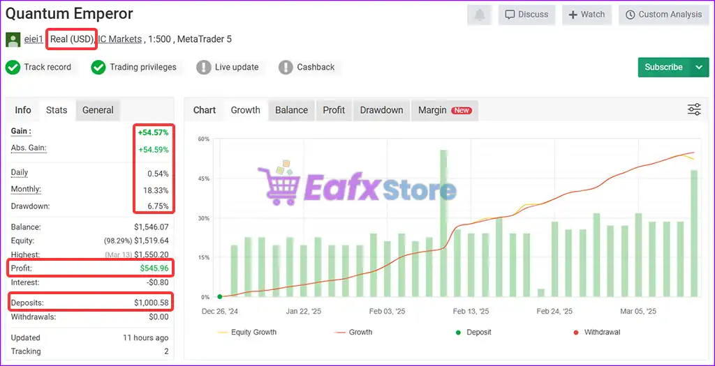Image resolution: width=715 pixels, height=366 pixels.
Task: Click the tallest green bar in chart
Action: [x=443, y=223]
